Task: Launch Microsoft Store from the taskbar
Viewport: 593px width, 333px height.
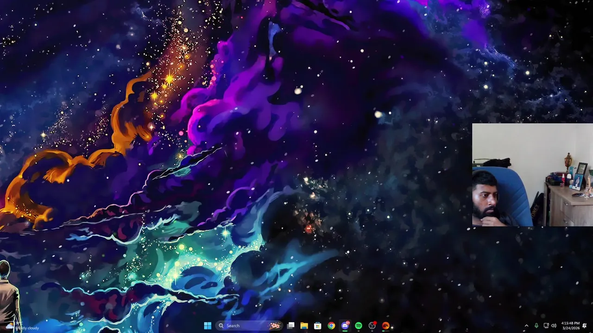Action: click(x=317, y=326)
